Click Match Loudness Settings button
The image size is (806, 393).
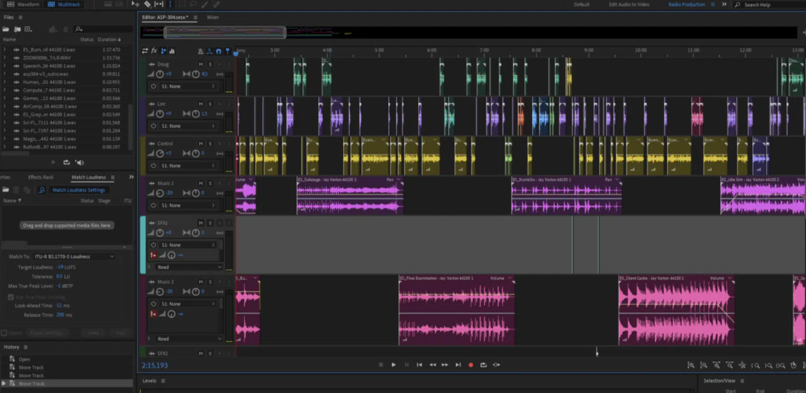79,190
